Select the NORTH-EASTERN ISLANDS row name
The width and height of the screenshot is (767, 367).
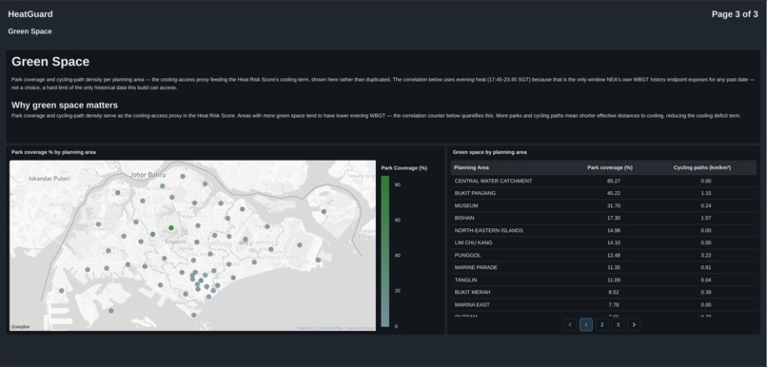pos(489,230)
